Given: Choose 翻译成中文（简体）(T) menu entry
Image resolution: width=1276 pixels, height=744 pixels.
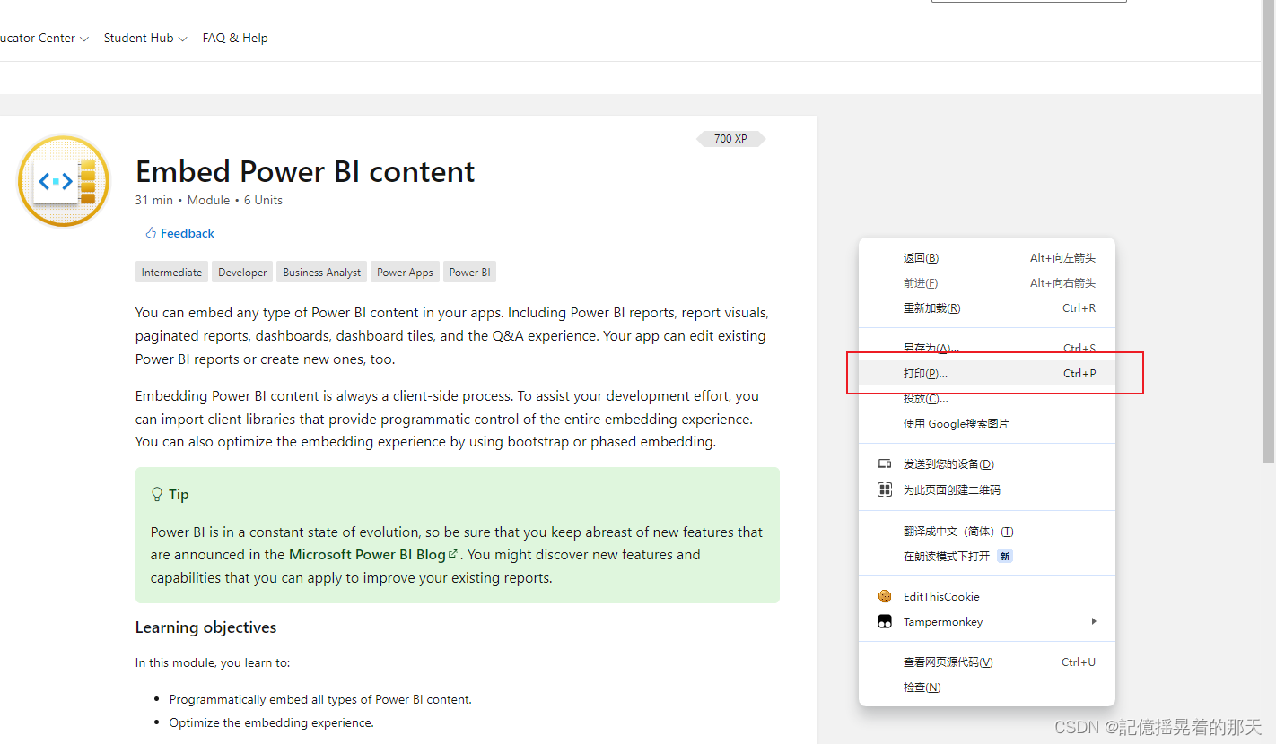Looking at the screenshot, I should coord(987,532).
